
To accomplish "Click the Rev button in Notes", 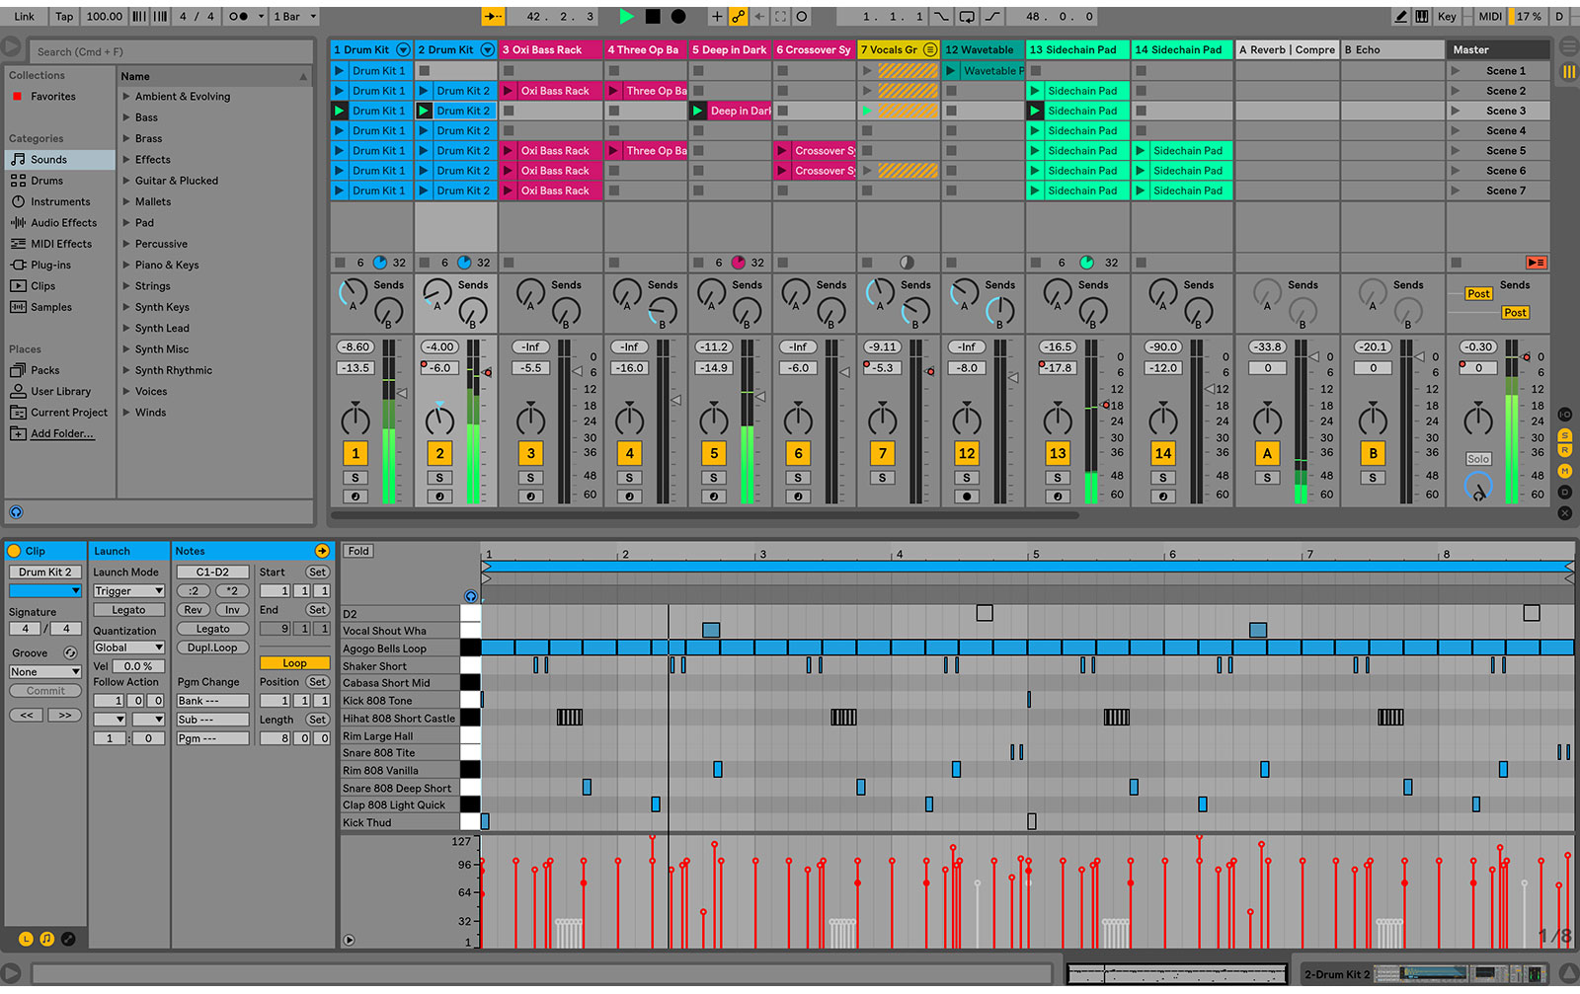I will [x=193, y=610].
